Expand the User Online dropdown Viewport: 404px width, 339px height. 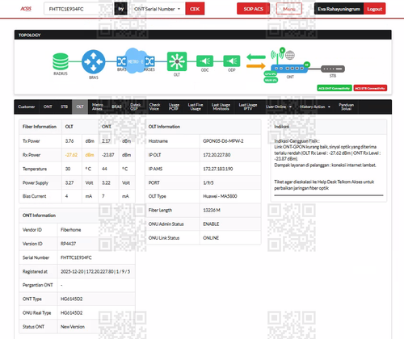pos(279,107)
